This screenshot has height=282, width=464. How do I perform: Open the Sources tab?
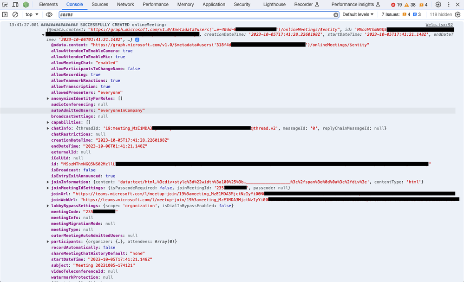[x=100, y=5]
